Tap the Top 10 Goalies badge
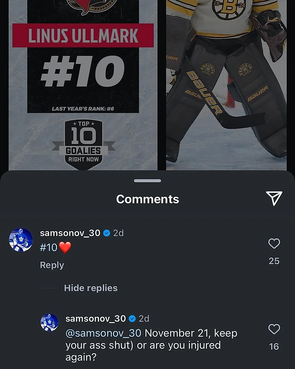Screen dimensions: 295x369 pyautogui.click(x=84, y=145)
